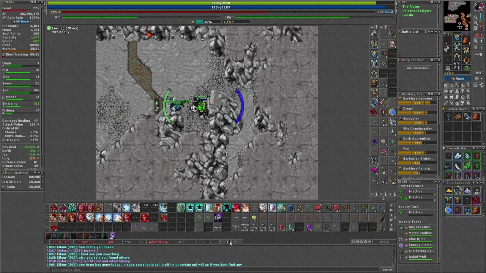Minimize the VIP panel

pos(436,2)
